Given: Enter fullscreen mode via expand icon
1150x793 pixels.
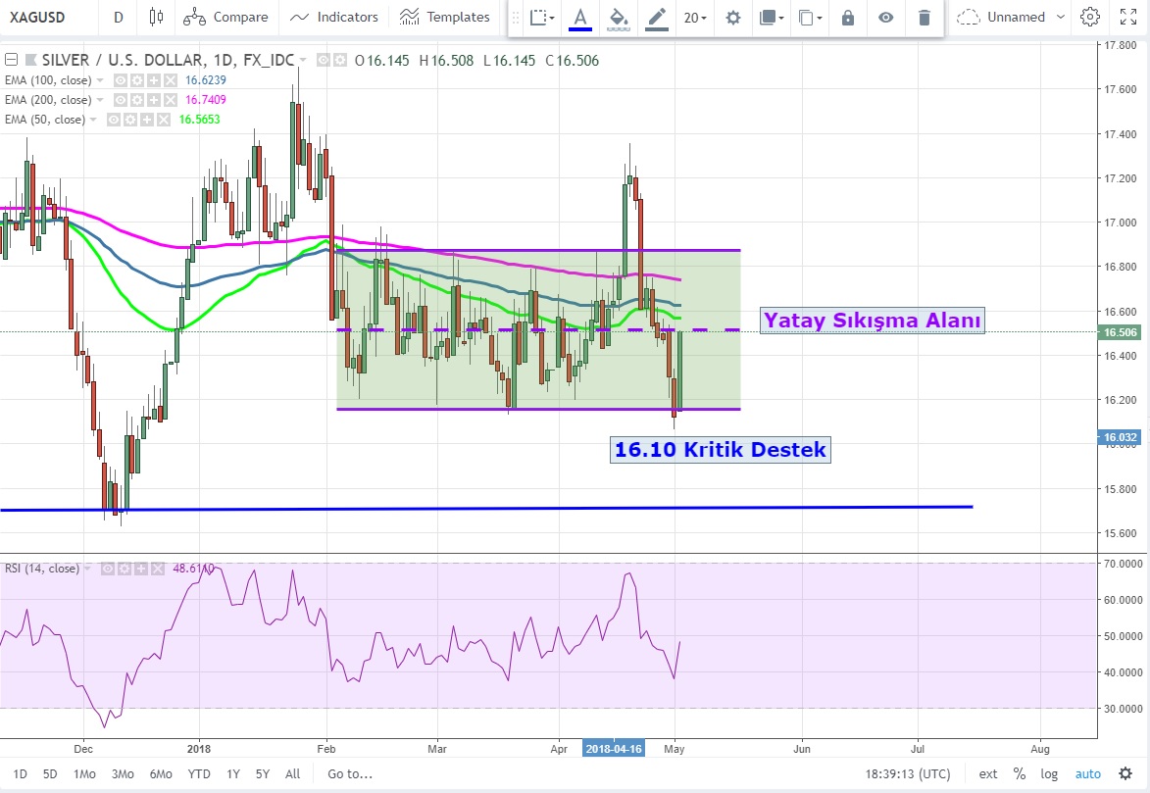Looking at the screenshot, I should pos(1128,17).
